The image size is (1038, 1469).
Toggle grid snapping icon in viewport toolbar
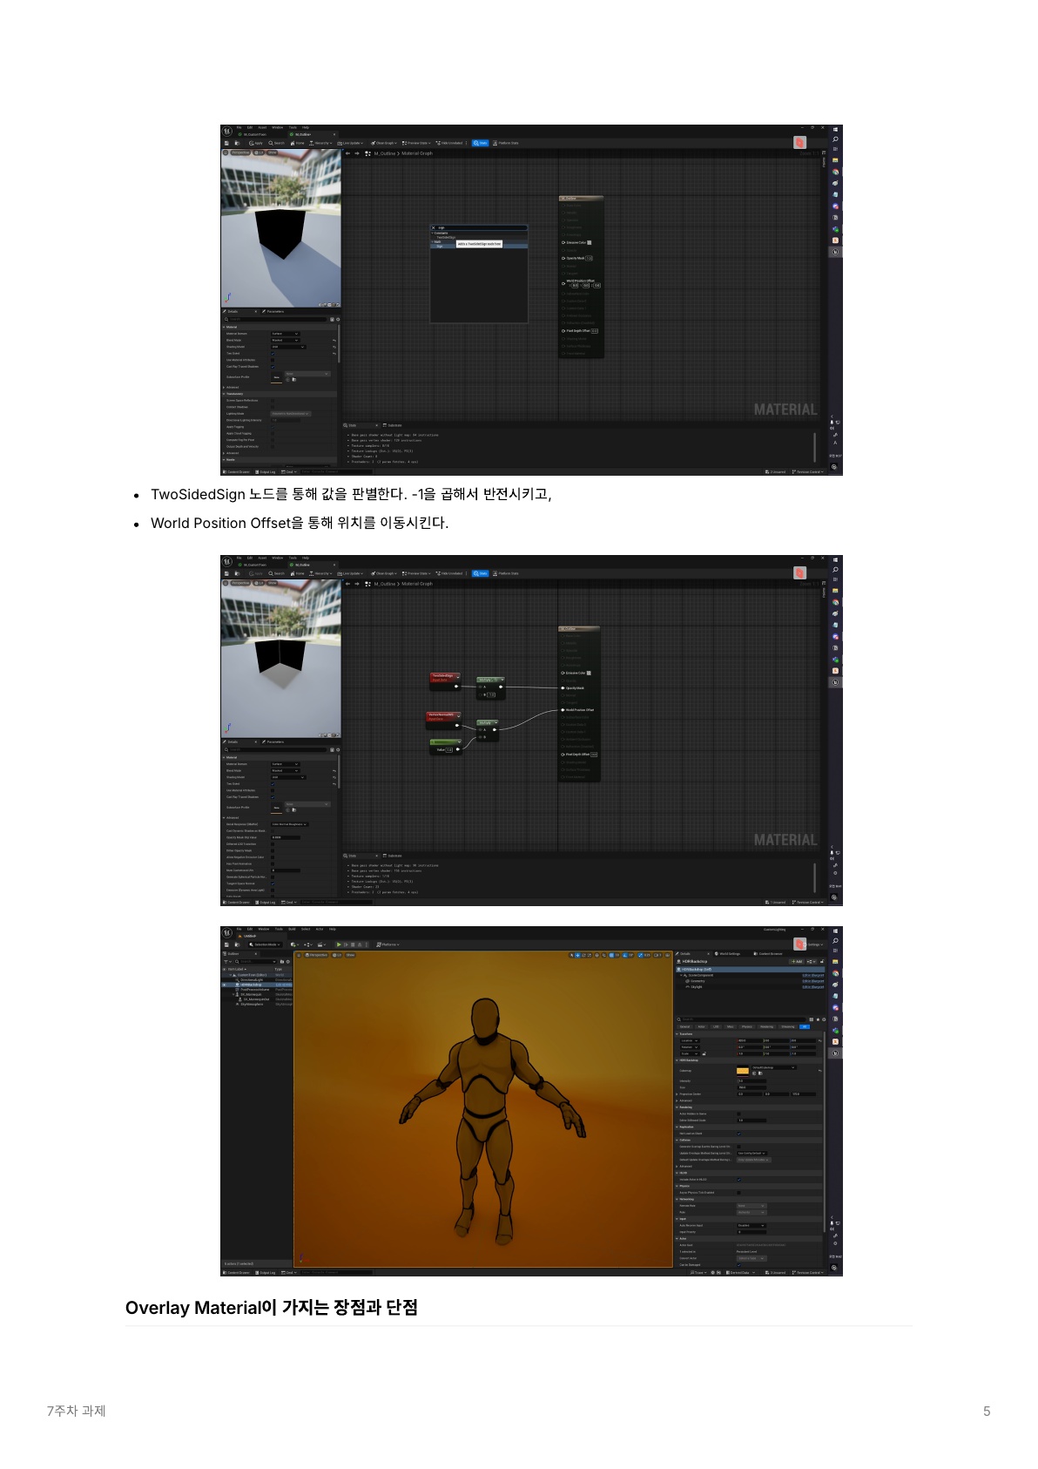[611, 955]
